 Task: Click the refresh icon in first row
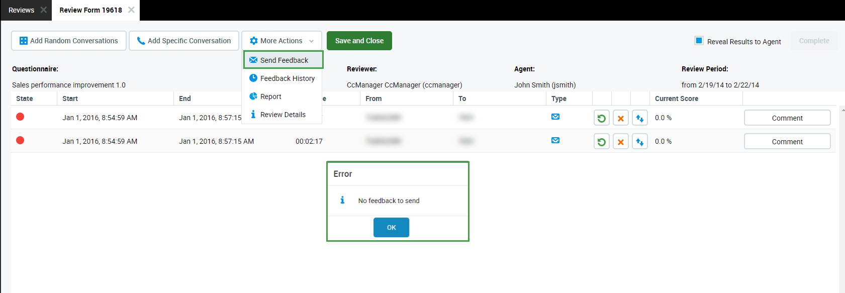(601, 118)
